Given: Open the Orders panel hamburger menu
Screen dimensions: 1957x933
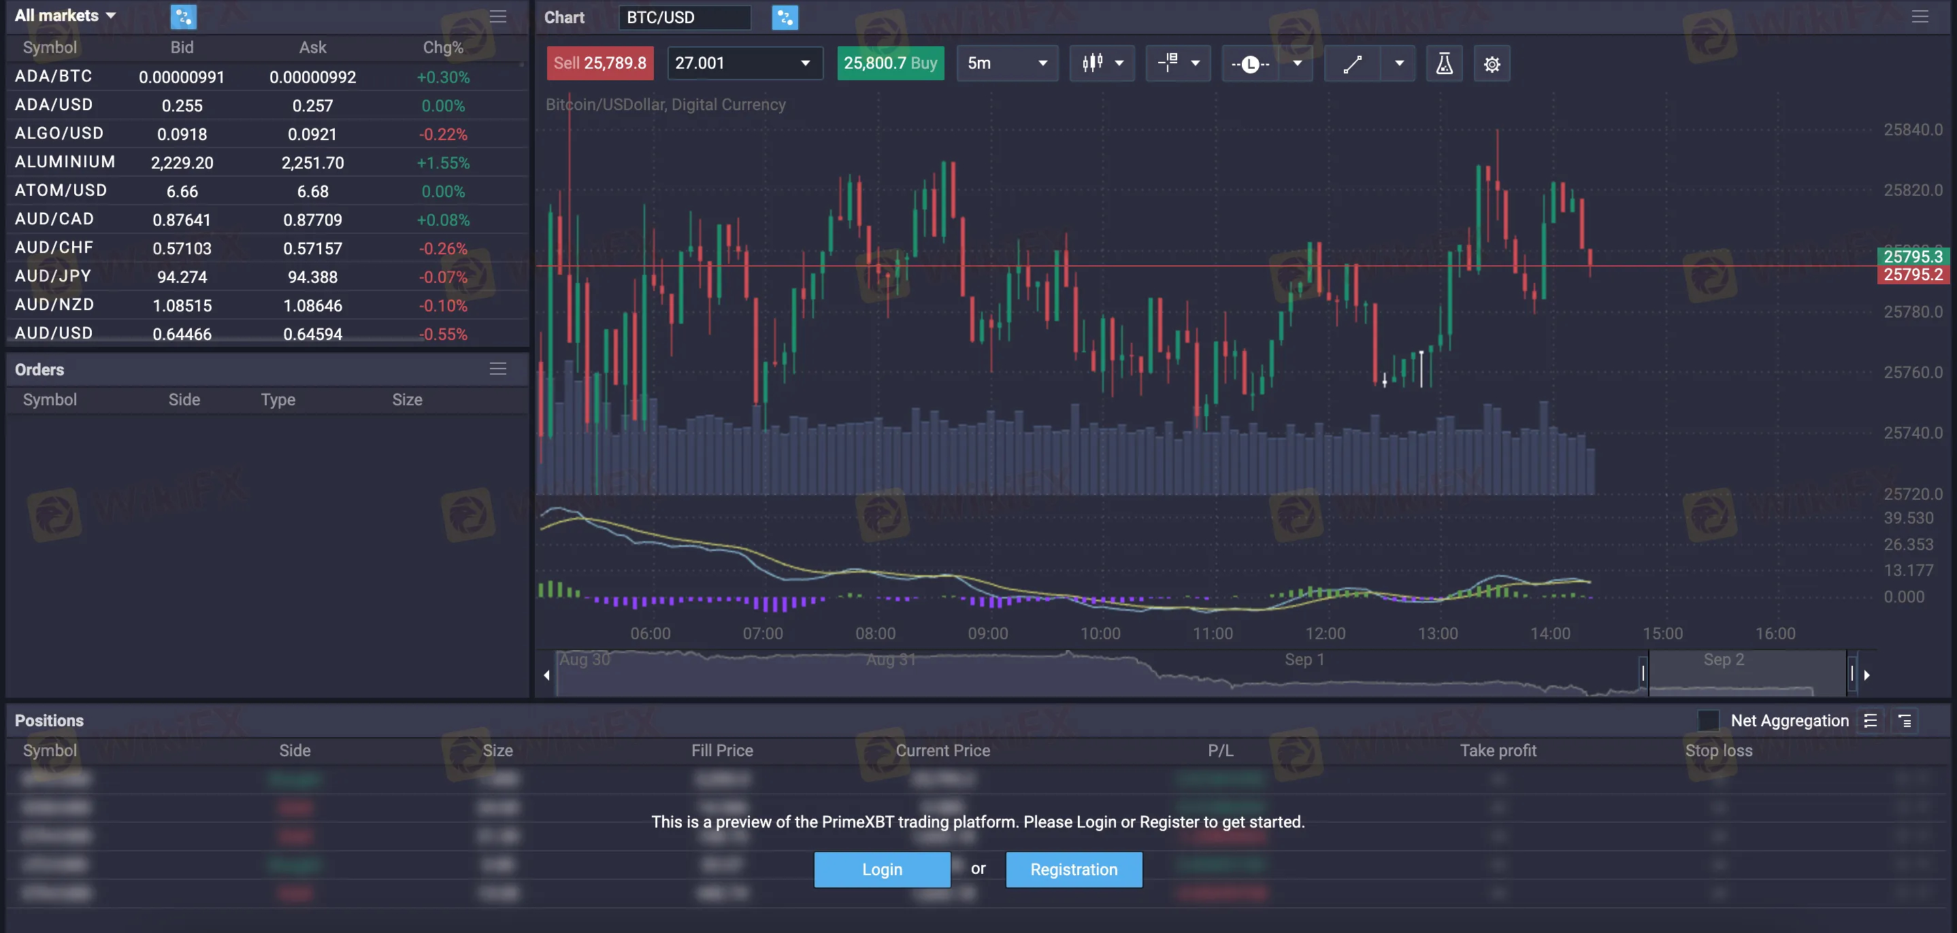Looking at the screenshot, I should coord(497,369).
